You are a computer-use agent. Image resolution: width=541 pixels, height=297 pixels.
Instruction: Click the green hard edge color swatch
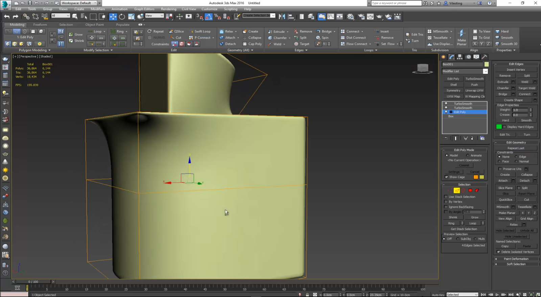[499, 127]
